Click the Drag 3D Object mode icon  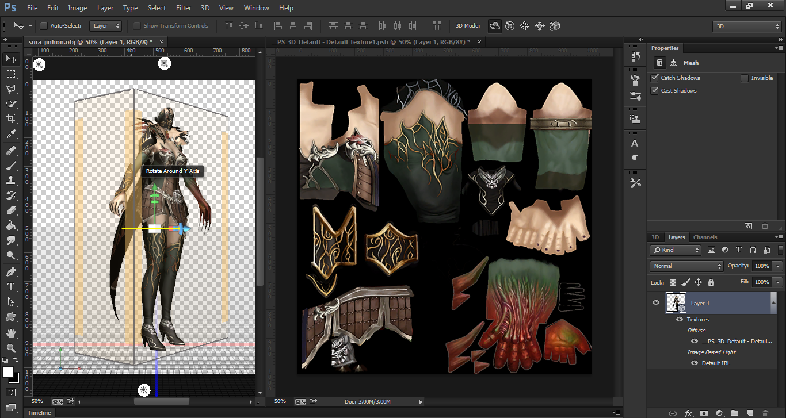tap(525, 26)
